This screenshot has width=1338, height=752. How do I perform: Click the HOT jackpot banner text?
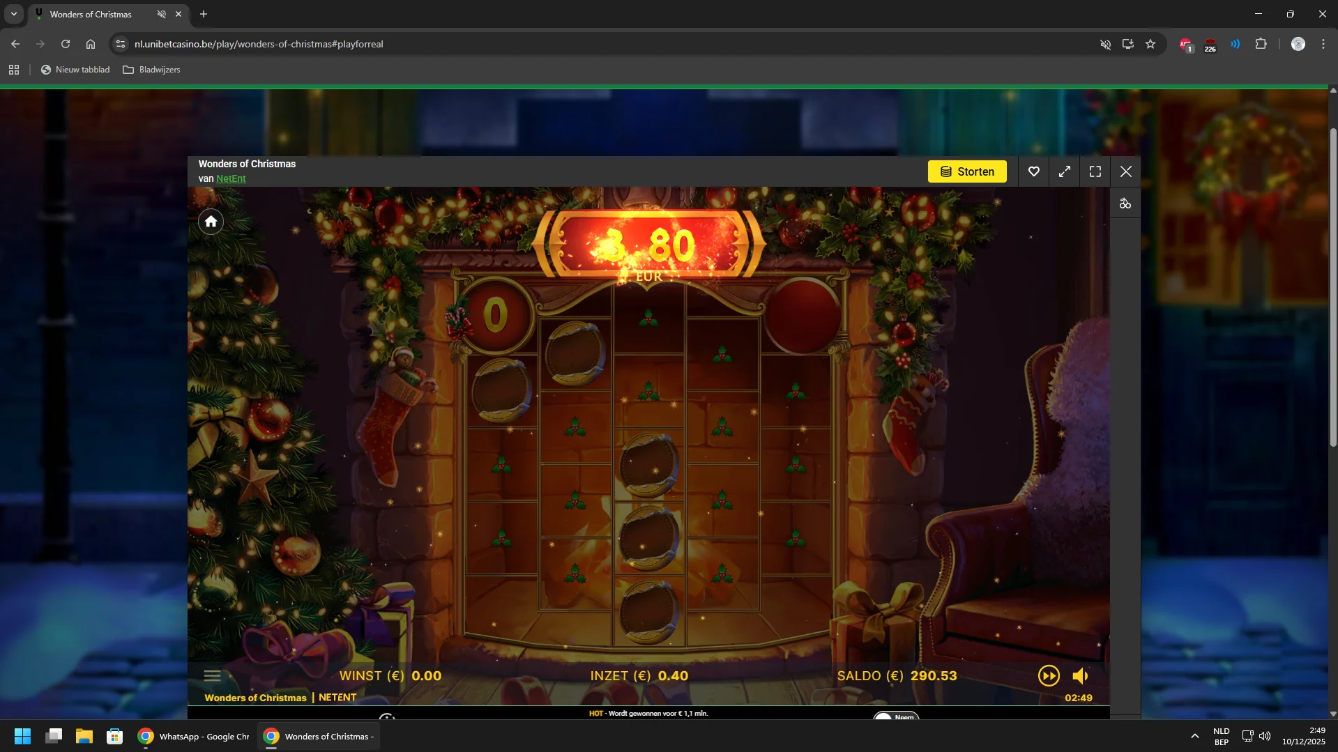point(648,713)
